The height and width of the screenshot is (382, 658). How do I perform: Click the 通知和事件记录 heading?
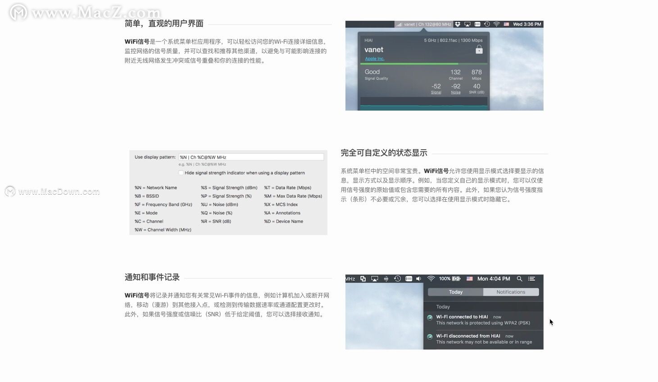click(x=152, y=278)
